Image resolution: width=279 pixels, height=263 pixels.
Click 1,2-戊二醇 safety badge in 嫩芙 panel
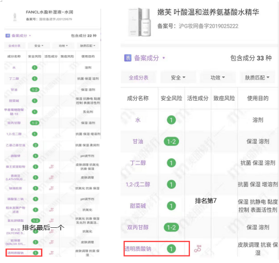click(171, 185)
